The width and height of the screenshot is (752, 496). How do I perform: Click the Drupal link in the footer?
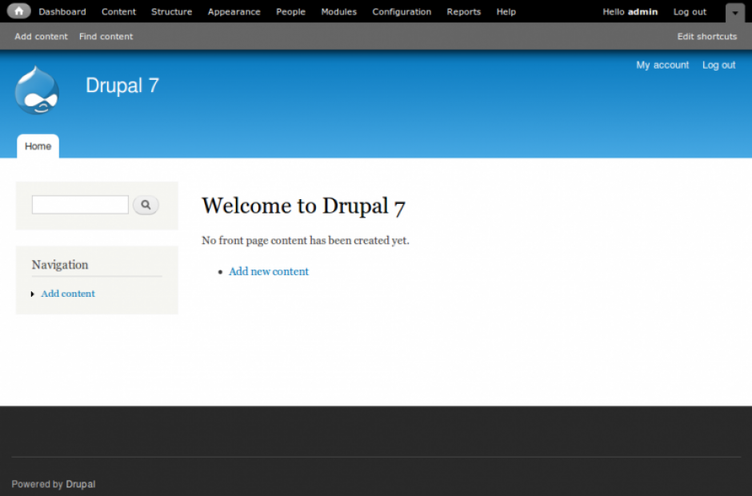coord(80,483)
